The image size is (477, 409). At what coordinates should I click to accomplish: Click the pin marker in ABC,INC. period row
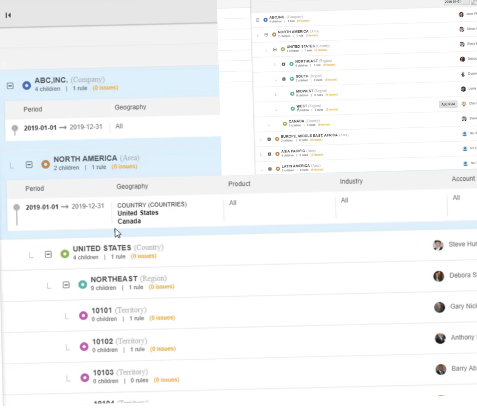pyautogui.click(x=15, y=130)
